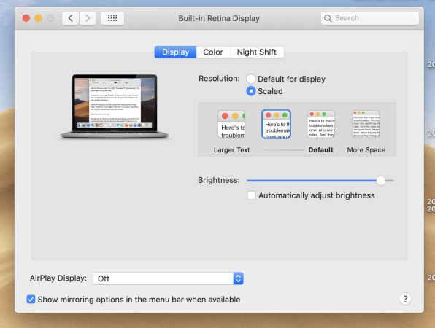Image resolution: width=435 pixels, height=328 pixels.
Task: Pick the More Space resolution thumbnail
Action: point(366,124)
